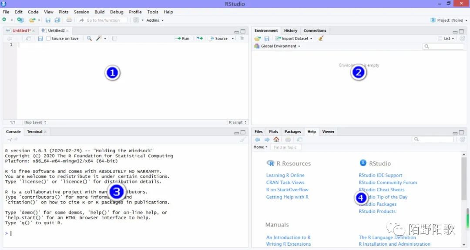The width and height of the screenshot is (470, 250).
Task: Open the Session menu
Action: 81,12
